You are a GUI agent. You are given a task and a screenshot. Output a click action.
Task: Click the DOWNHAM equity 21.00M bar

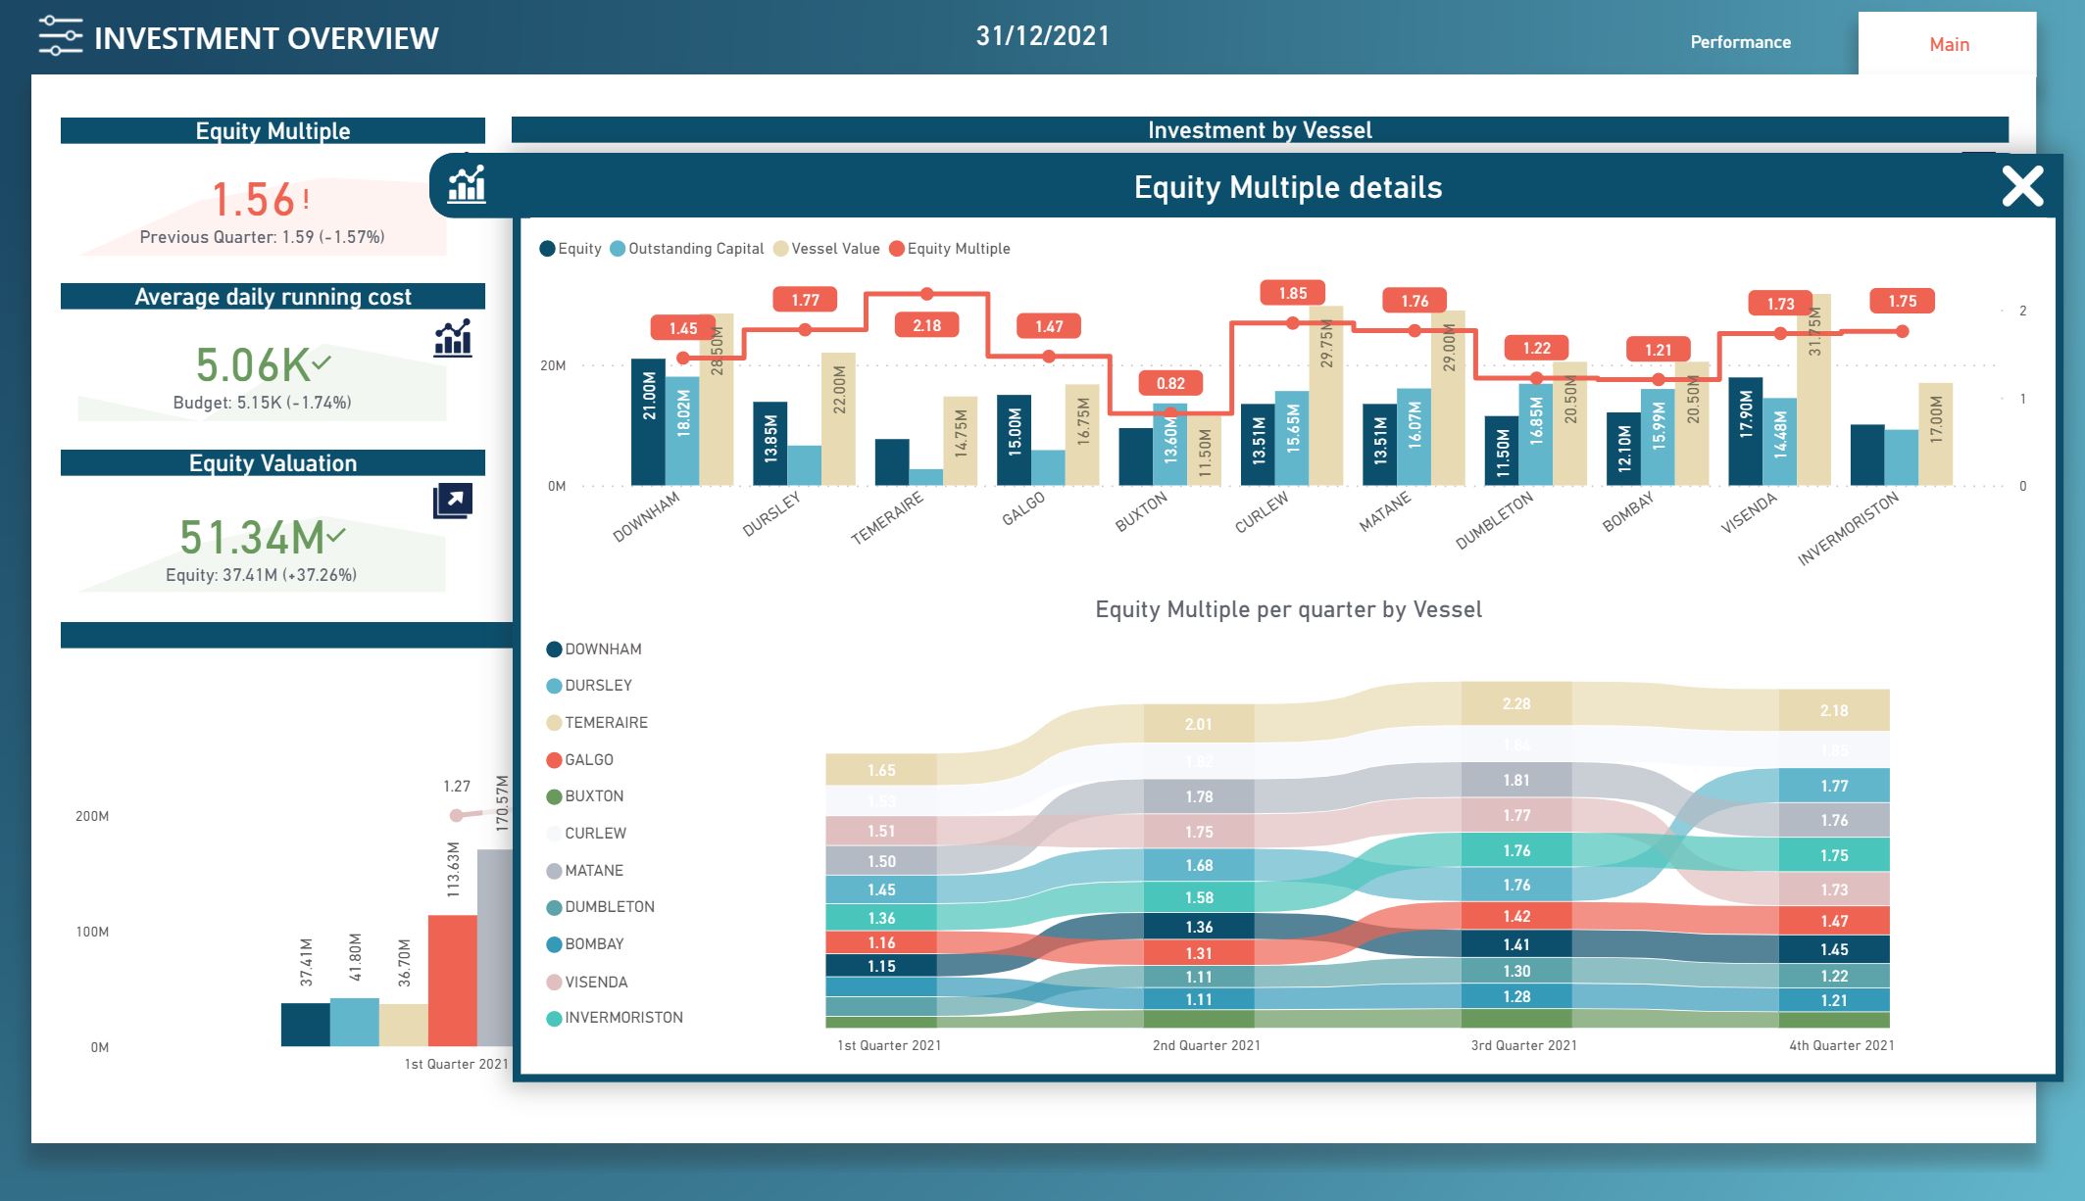pos(648,421)
